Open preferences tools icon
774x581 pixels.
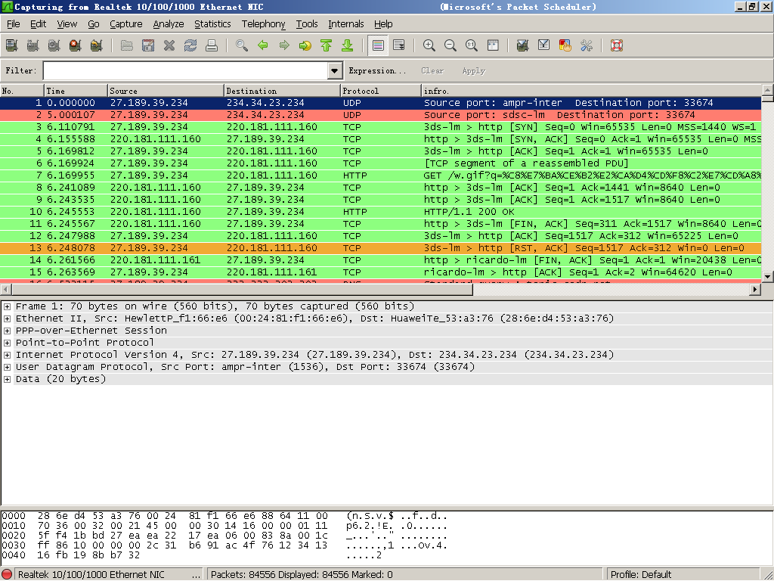[587, 45]
